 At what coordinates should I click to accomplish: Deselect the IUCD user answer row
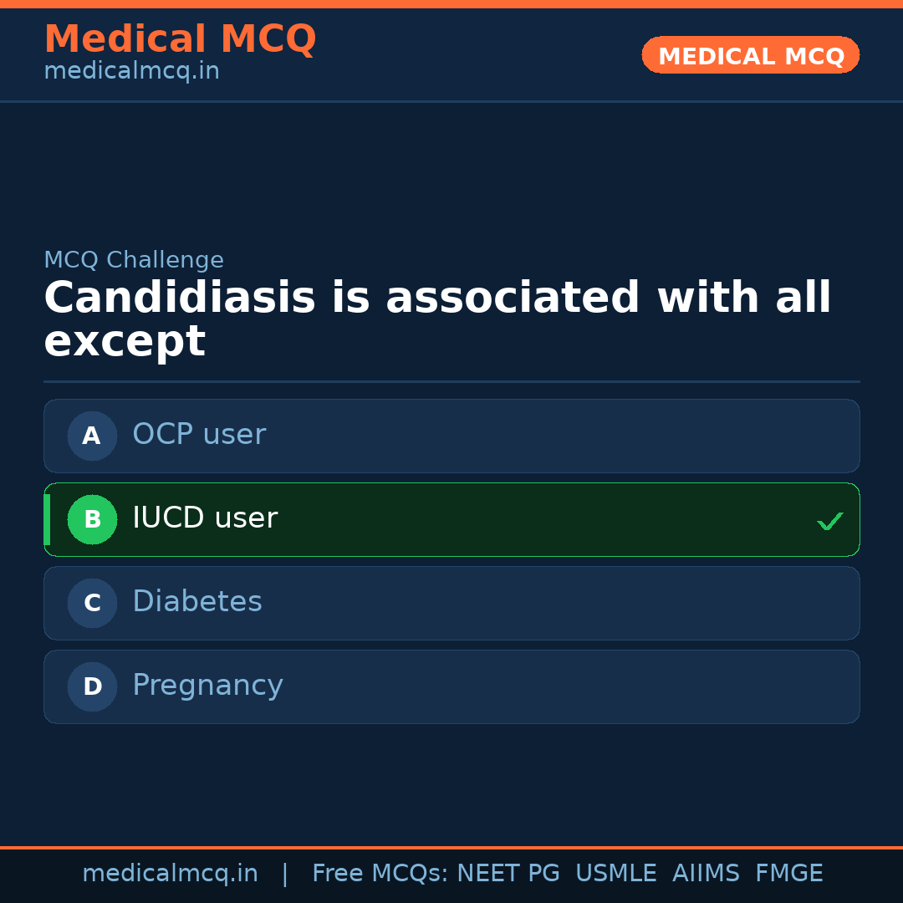pos(451,519)
